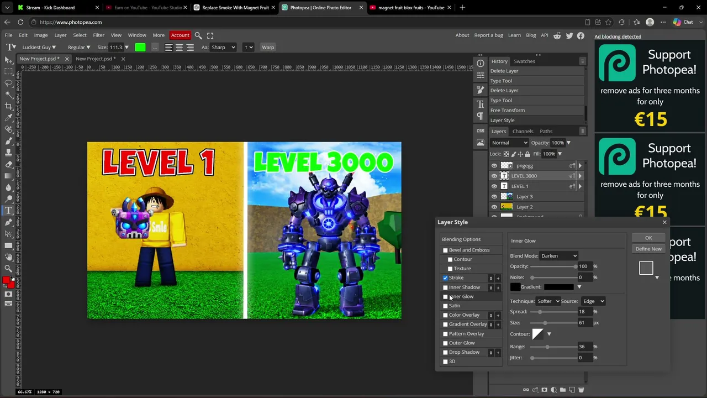
Task: Uncheck the Stroke style checkbox
Action: [x=445, y=278]
